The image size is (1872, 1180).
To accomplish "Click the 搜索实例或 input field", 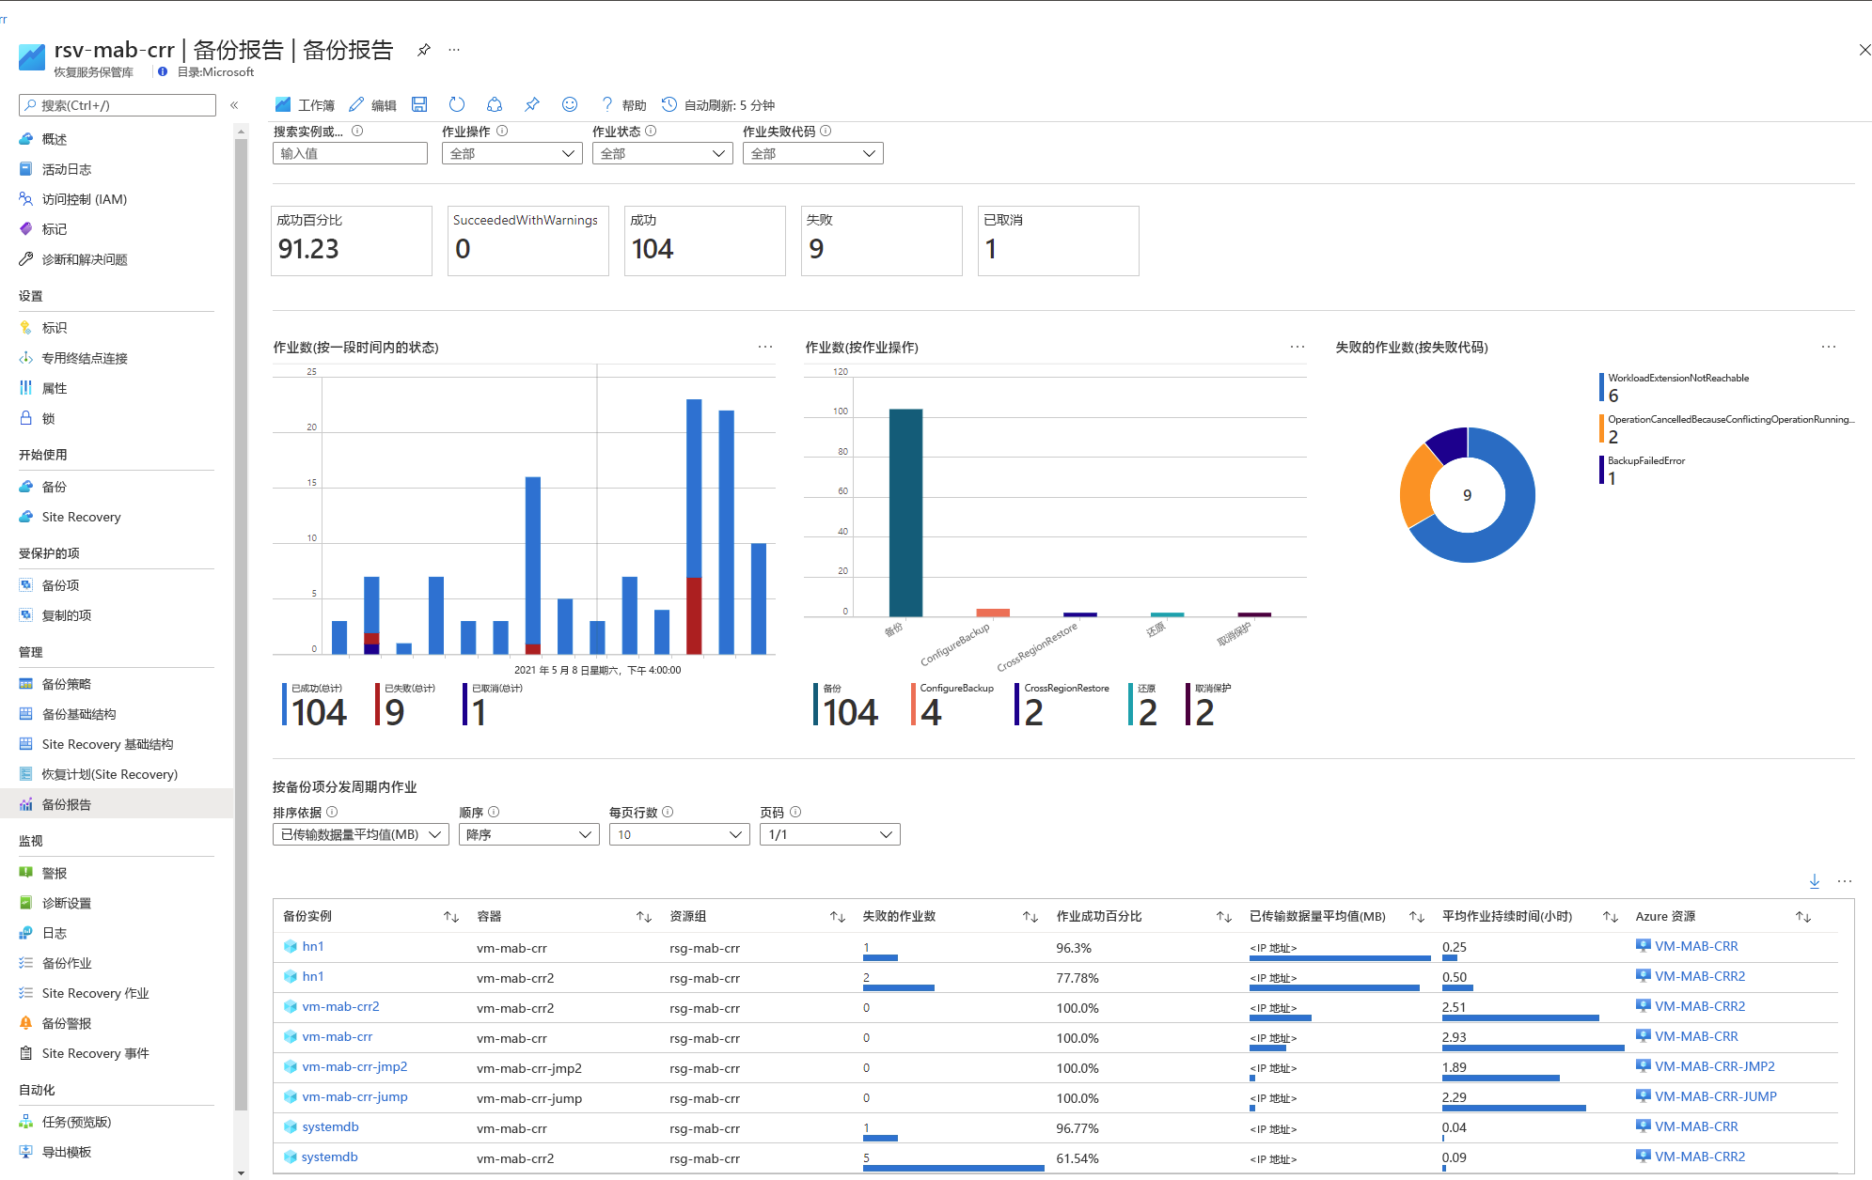I will pos(350,153).
